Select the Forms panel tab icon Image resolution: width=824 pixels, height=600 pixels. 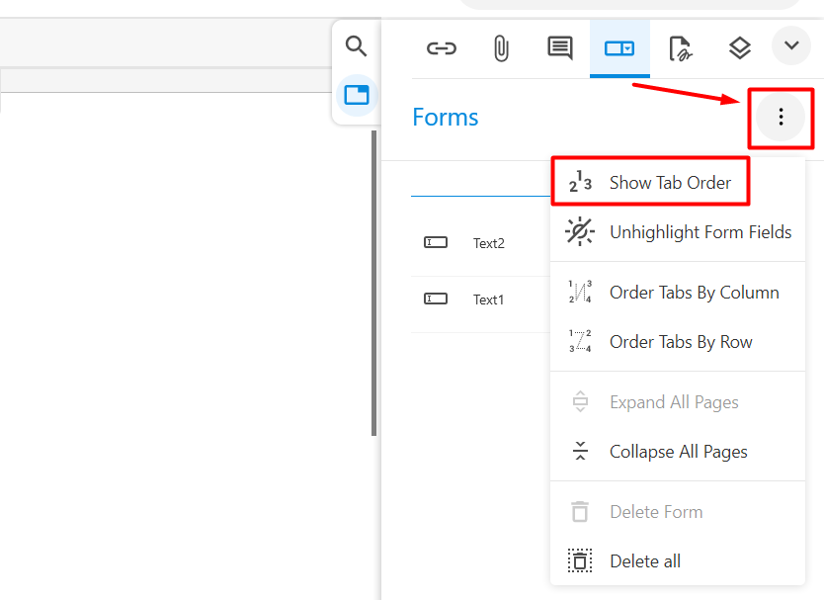tap(619, 48)
